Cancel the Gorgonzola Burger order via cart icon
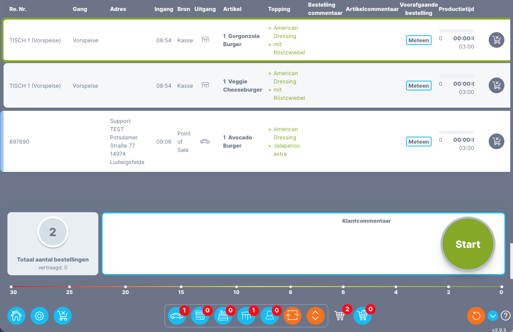The image size is (513, 332). (497, 40)
